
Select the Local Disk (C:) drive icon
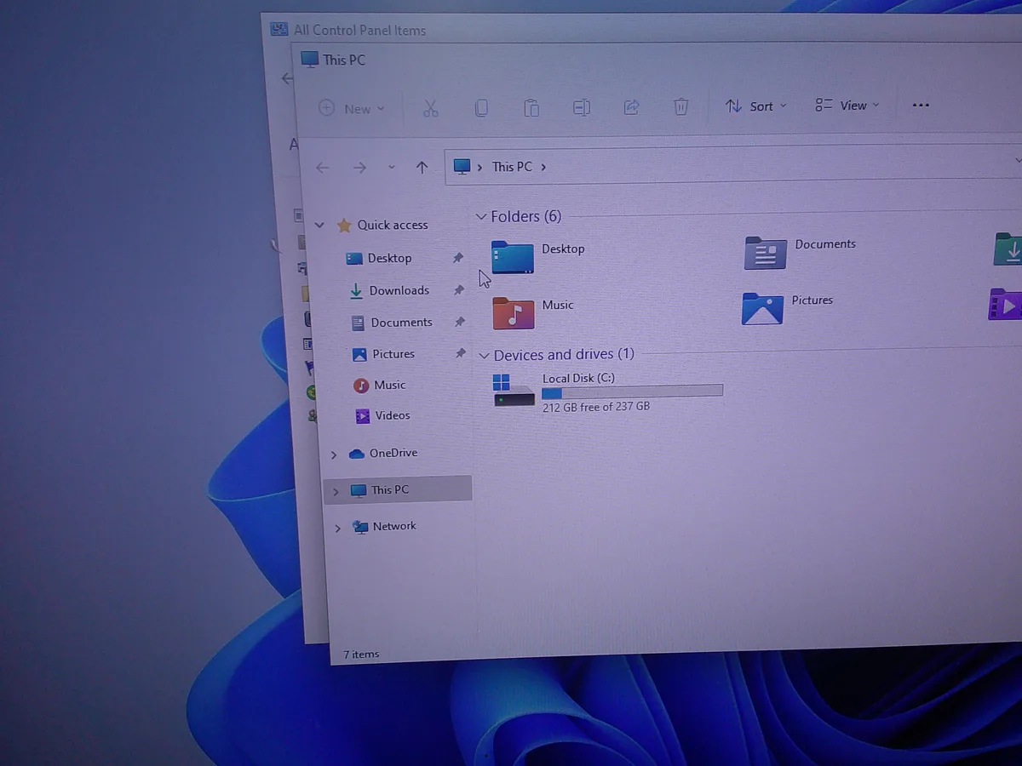514,390
